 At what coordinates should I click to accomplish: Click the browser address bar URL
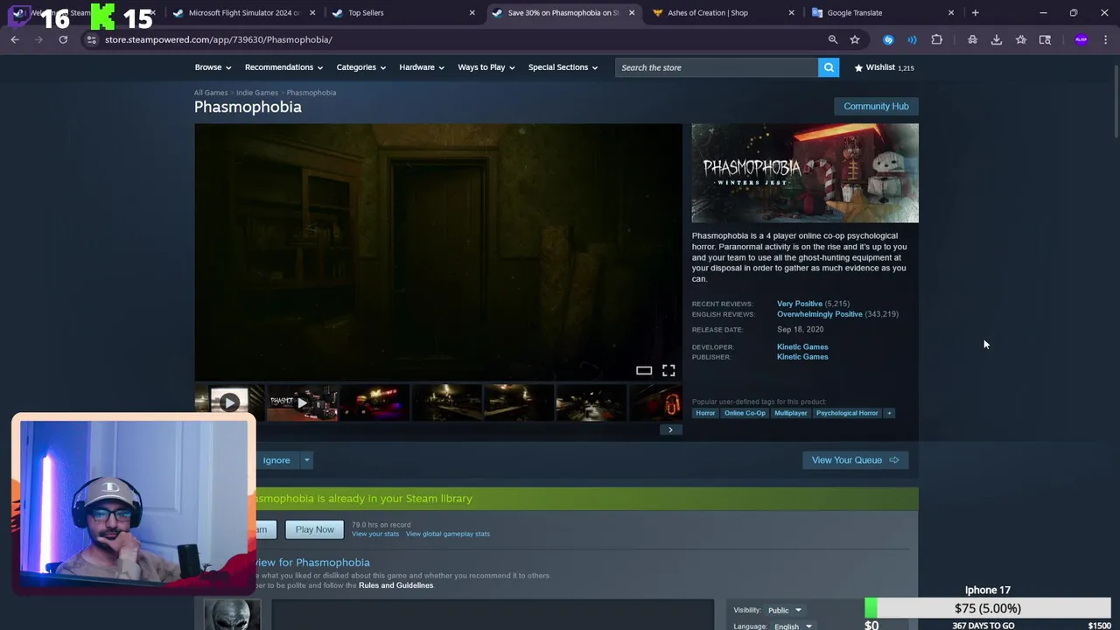click(219, 39)
